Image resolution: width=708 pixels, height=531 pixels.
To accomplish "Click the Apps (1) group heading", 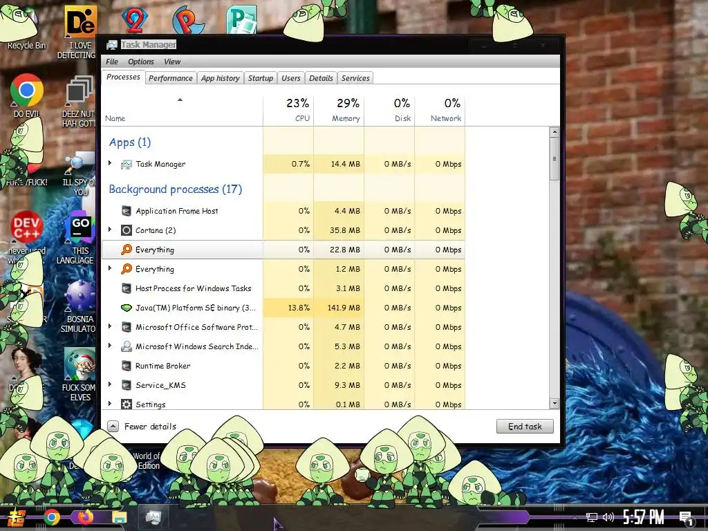I will click(130, 142).
